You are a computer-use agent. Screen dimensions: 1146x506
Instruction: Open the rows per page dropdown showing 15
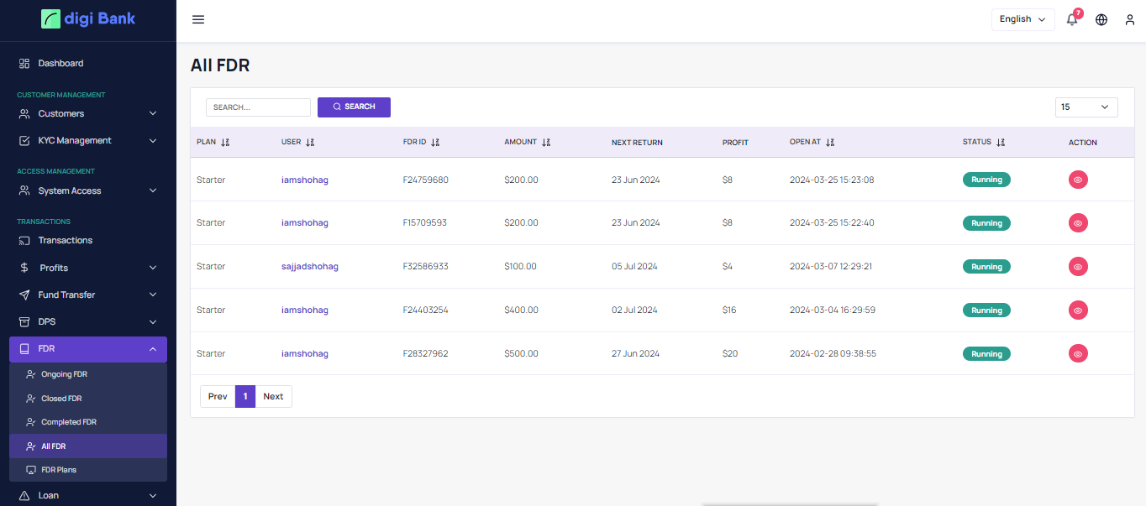[x=1086, y=107]
